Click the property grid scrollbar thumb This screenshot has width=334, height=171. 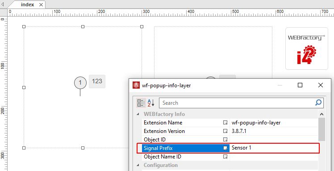point(322,129)
